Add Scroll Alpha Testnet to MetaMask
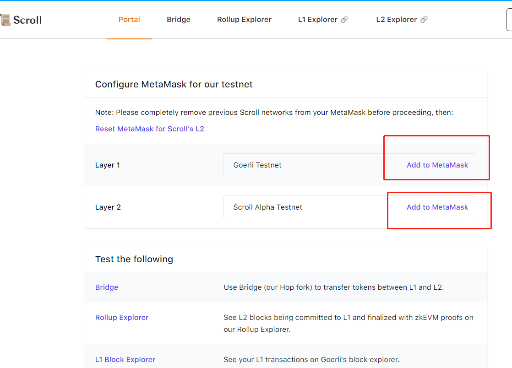512x368 pixels. [x=437, y=207]
